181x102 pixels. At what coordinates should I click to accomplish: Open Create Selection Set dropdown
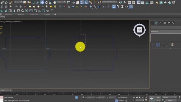(109, 2)
